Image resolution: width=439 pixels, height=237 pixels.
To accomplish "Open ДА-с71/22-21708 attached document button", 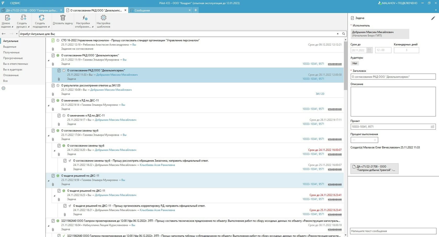I will [374, 169].
